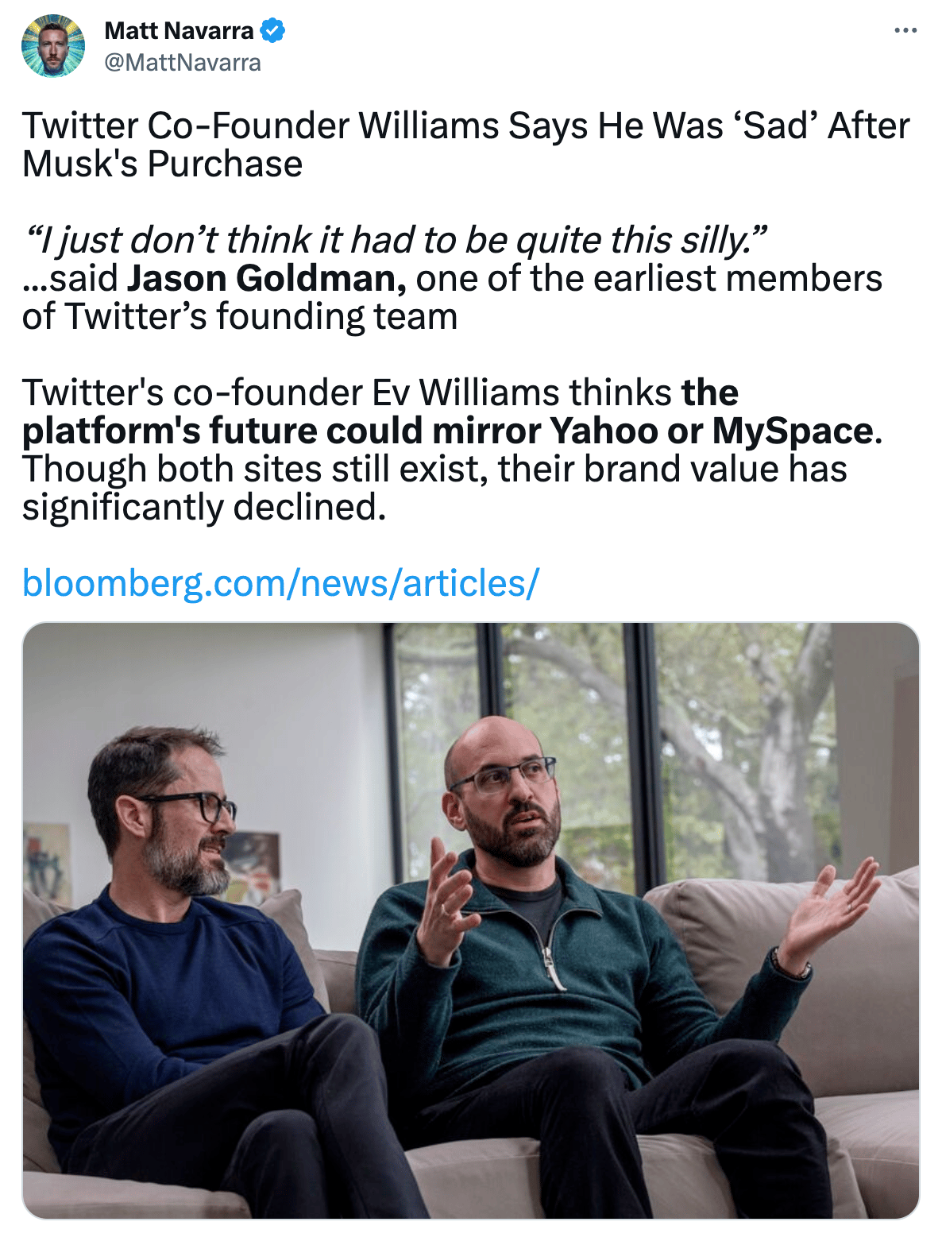The image size is (942, 1241).
Task: Click the text "Twitter's co-founder Ev Williams thinks"
Action: tap(346, 393)
